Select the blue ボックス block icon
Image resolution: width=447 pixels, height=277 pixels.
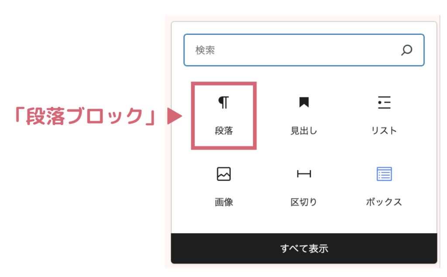[x=384, y=174]
